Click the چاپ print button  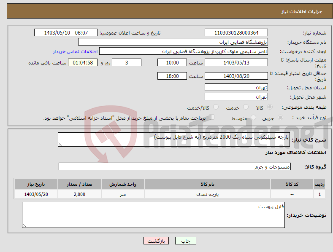click(186, 241)
